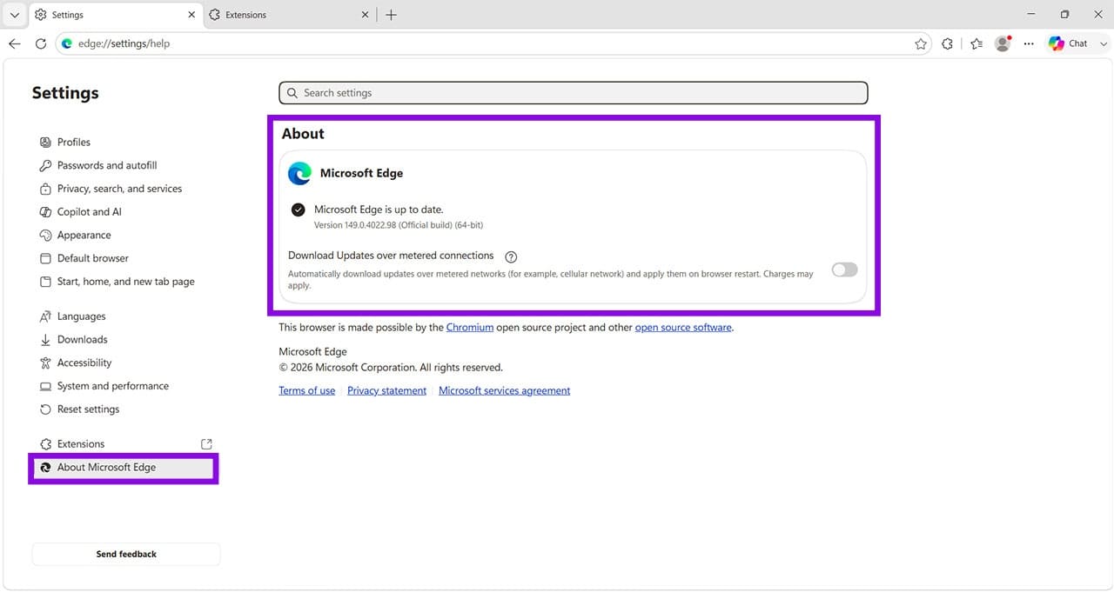Open Accessibility settings
The height and width of the screenshot is (592, 1114).
(84, 363)
